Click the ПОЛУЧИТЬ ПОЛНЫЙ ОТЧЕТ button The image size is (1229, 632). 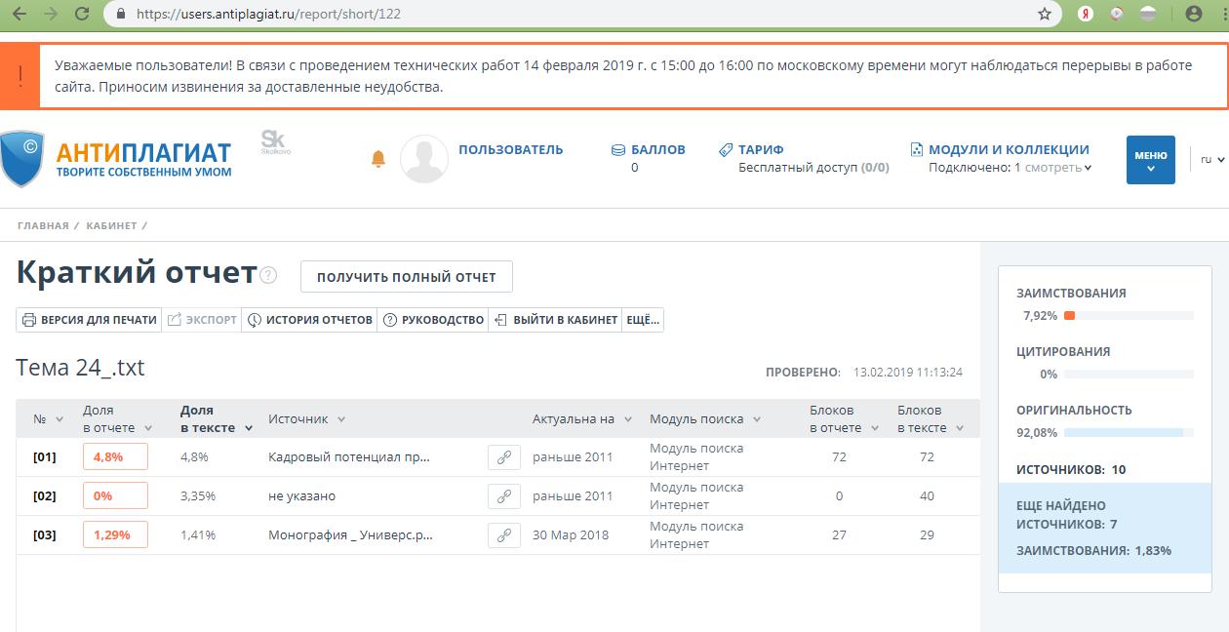[406, 277]
